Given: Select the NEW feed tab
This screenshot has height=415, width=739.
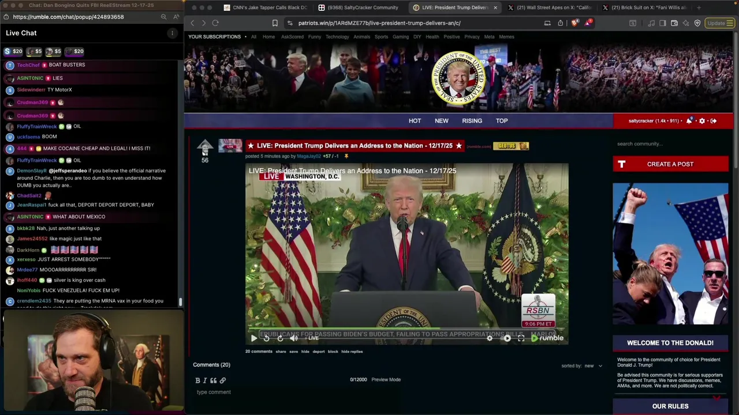Looking at the screenshot, I should pos(441,121).
